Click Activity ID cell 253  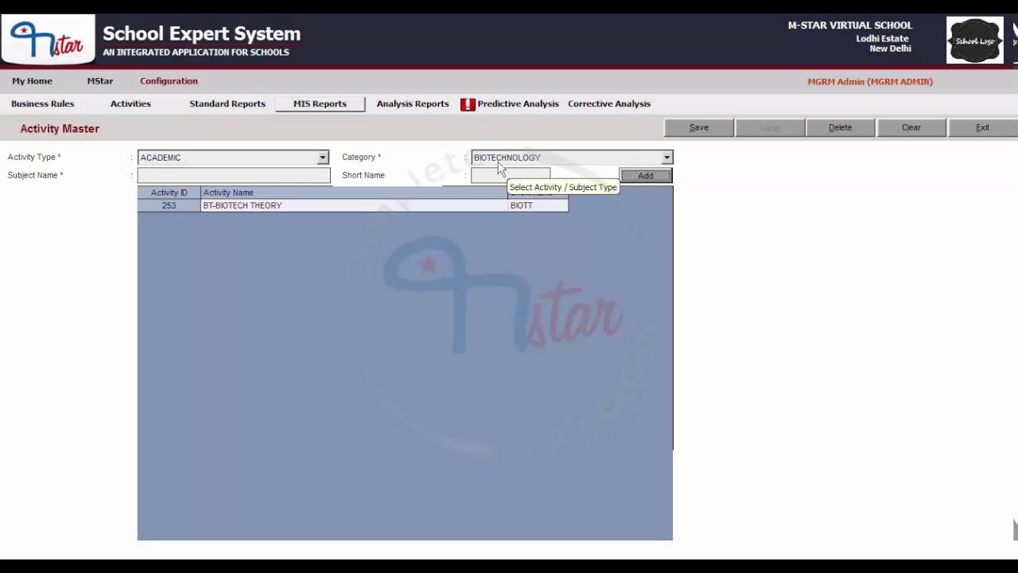169,205
